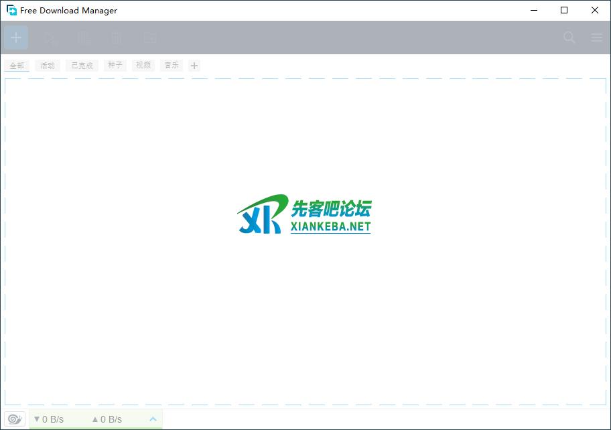Show the 已完成 downloads tab

point(82,66)
